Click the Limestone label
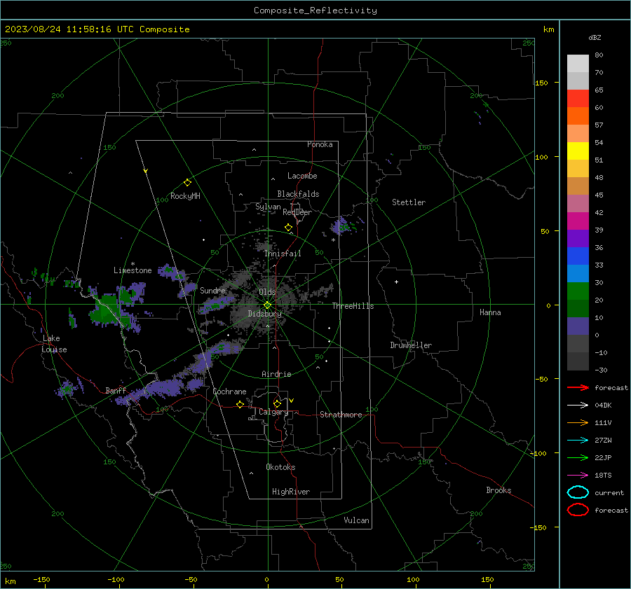 coord(133,270)
